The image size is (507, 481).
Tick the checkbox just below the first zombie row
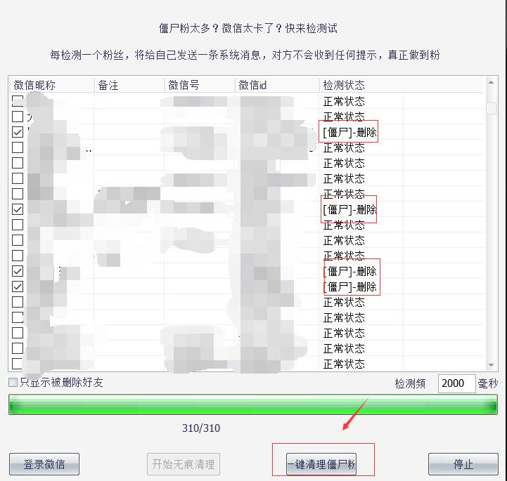coord(18,147)
